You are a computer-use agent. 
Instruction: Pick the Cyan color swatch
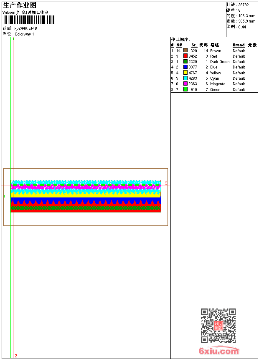pos(185,78)
